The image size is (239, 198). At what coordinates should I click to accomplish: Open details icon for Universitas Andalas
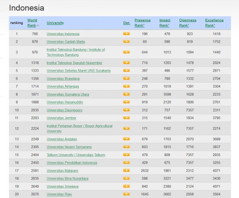click(126, 139)
